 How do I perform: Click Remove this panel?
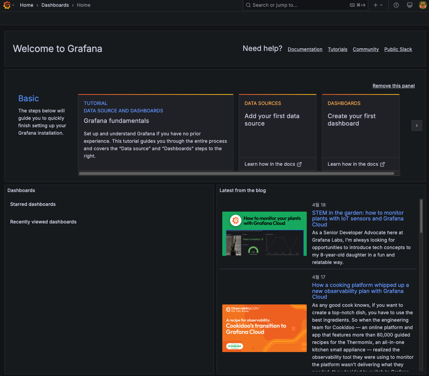(394, 86)
